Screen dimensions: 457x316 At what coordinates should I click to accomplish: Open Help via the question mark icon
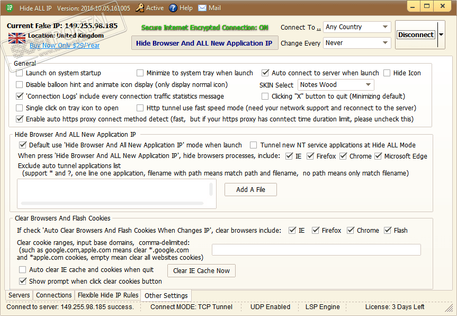click(173, 8)
